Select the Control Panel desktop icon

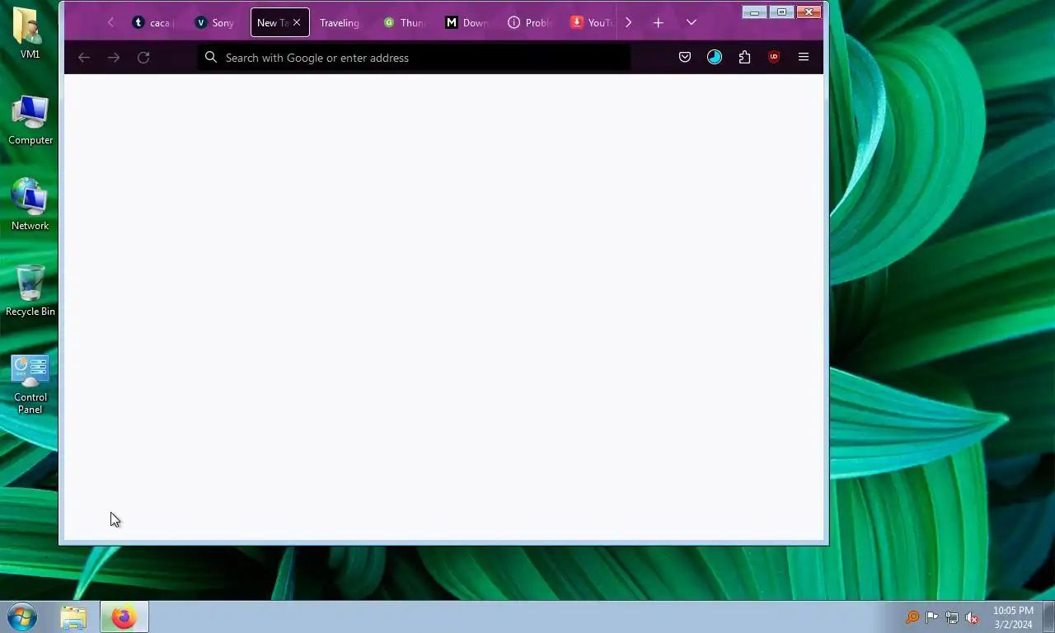point(30,384)
